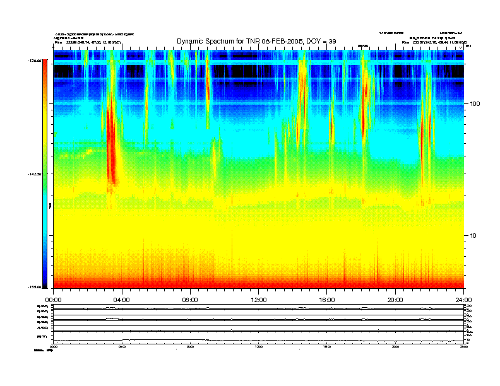The height and width of the screenshot is (386, 500).
Task: Select the 16:00 time axis label
Action: [x=327, y=300]
